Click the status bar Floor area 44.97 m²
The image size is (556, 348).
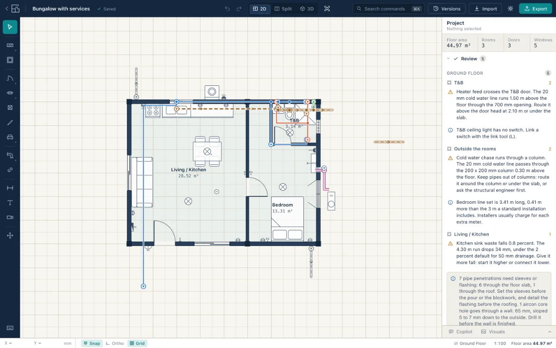[532, 343]
